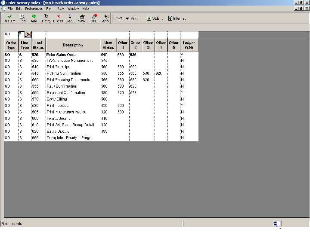Click the Order Type column header

(x=11, y=45)
